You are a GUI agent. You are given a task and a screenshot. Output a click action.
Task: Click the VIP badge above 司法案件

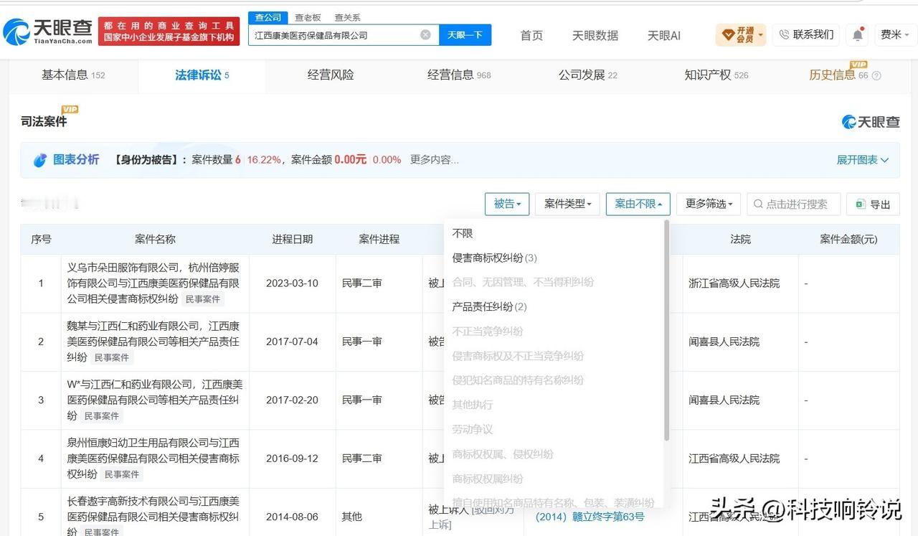pos(70,109)
